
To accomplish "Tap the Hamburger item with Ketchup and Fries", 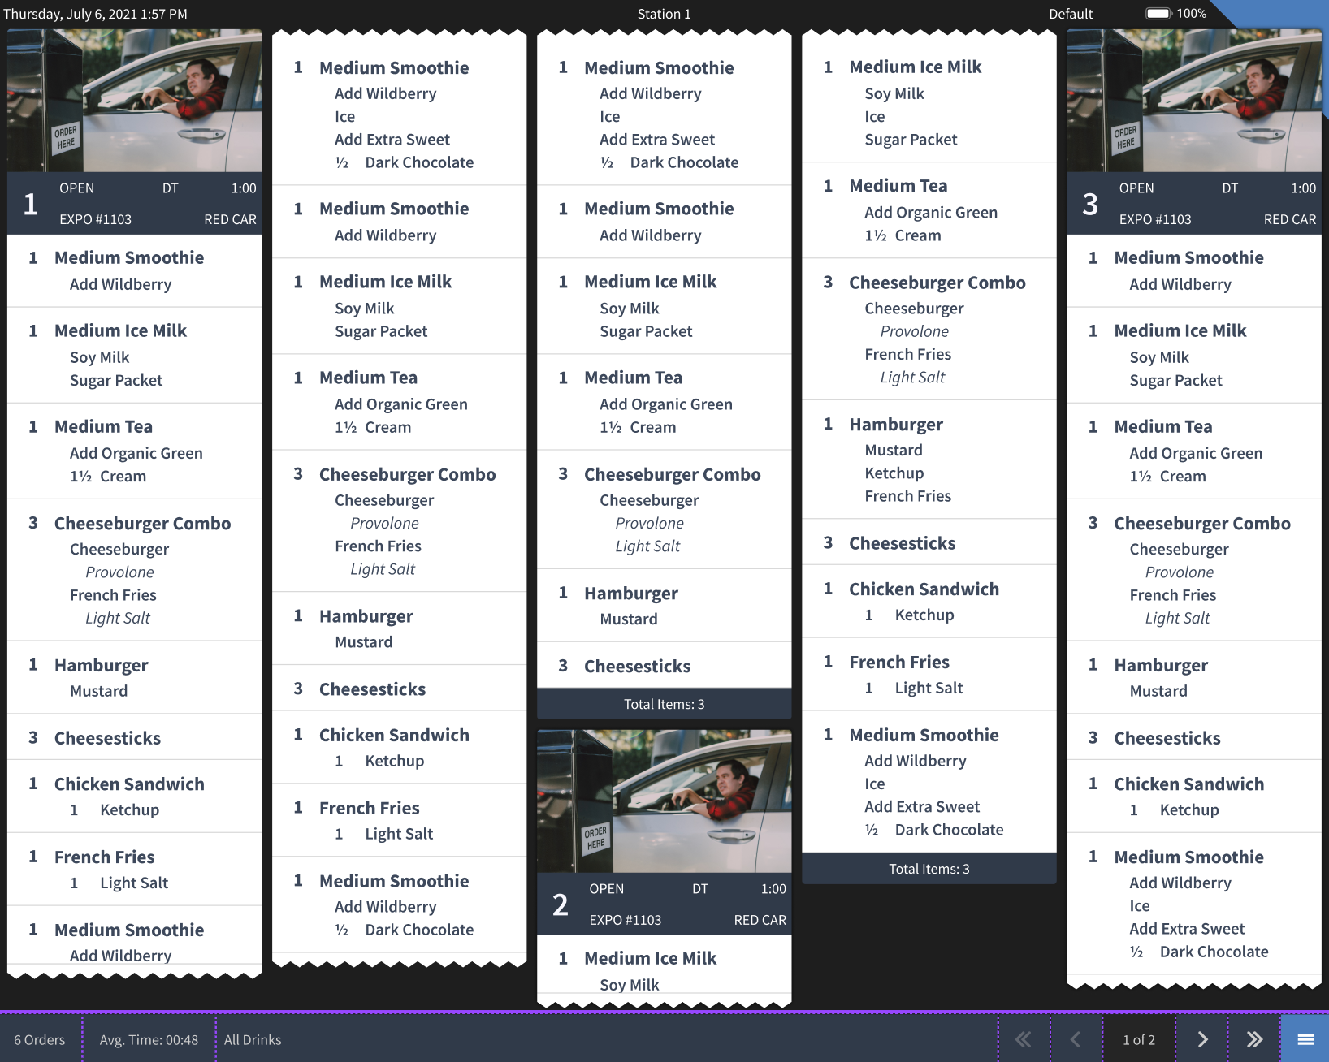I will [929, 460].
